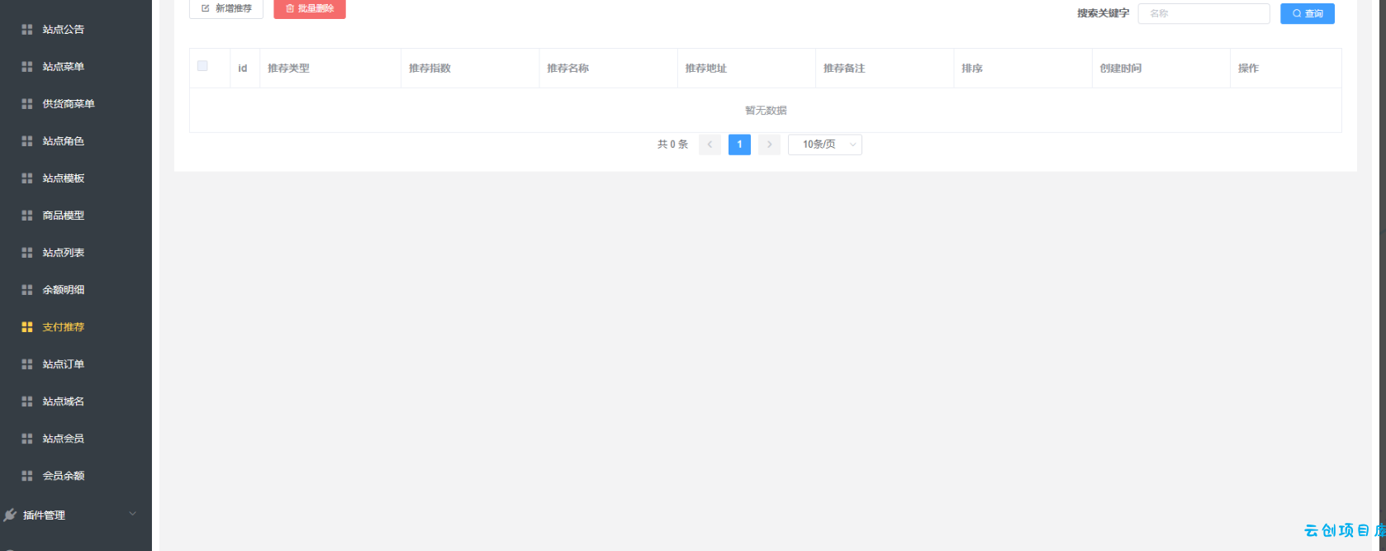1386x551 pixels.
Task: Click the plug icon beside 插件管理
Action: pos(10,515)
